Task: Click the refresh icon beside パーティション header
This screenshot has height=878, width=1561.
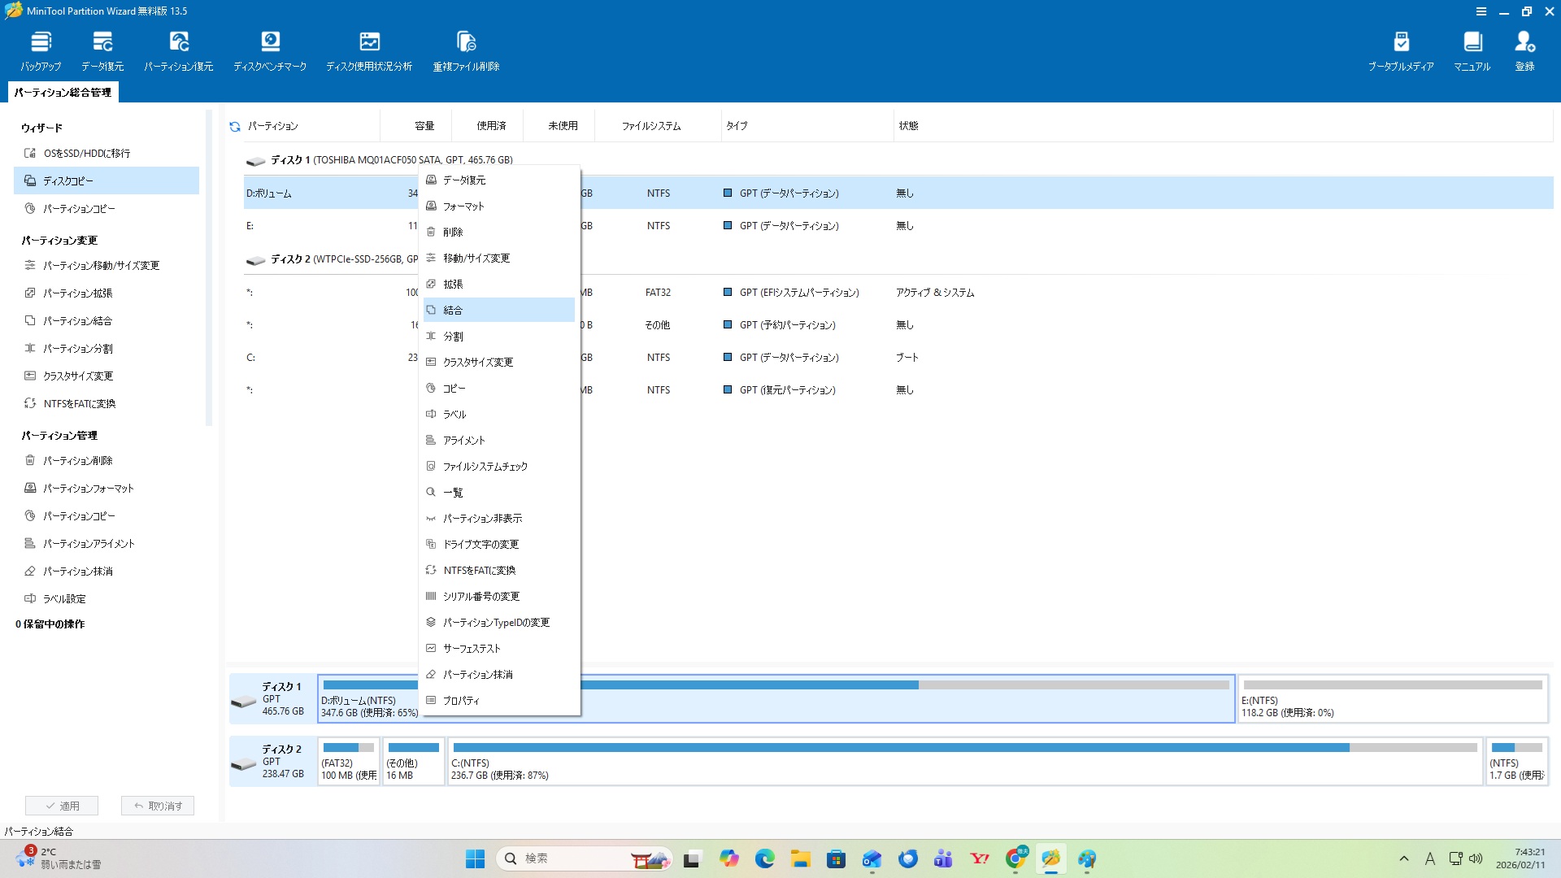Action: (x=235, y=127)
